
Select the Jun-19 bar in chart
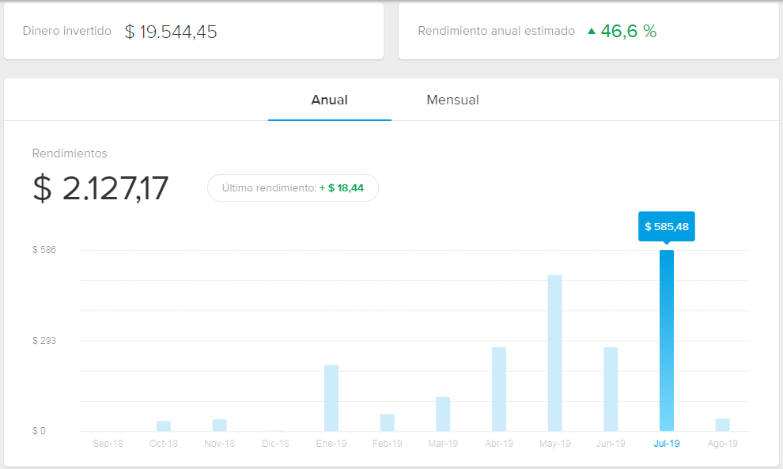(x=611, y=389)
